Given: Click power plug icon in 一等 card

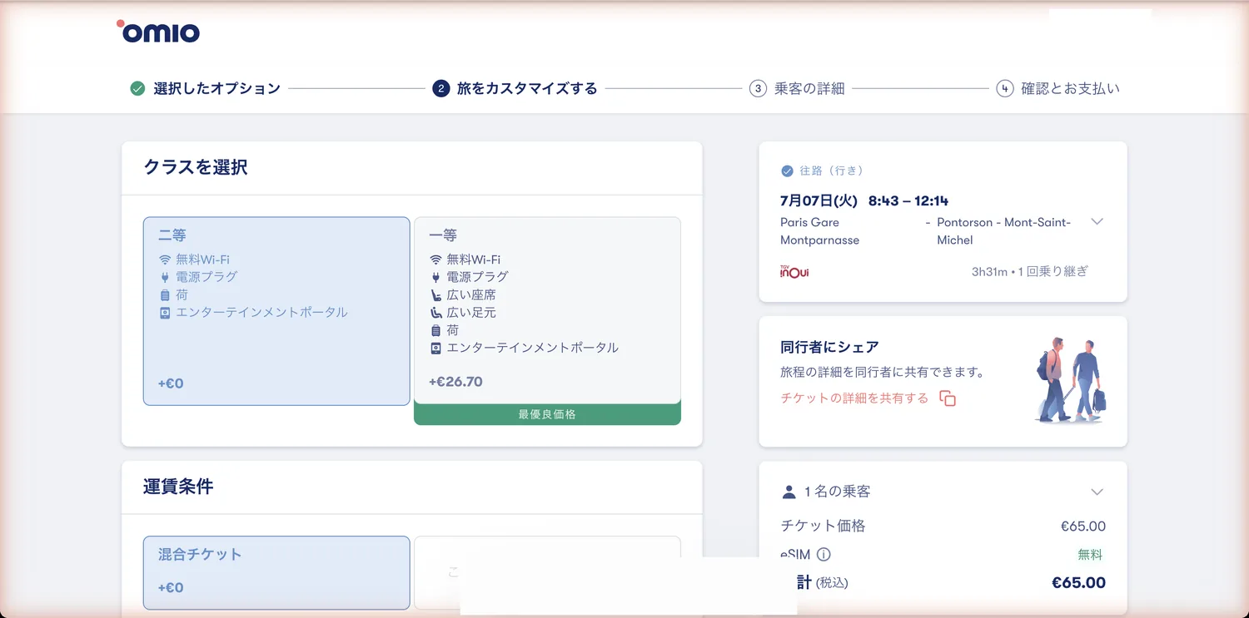Looking at the screenshot, I should click(x=435, y=277).
